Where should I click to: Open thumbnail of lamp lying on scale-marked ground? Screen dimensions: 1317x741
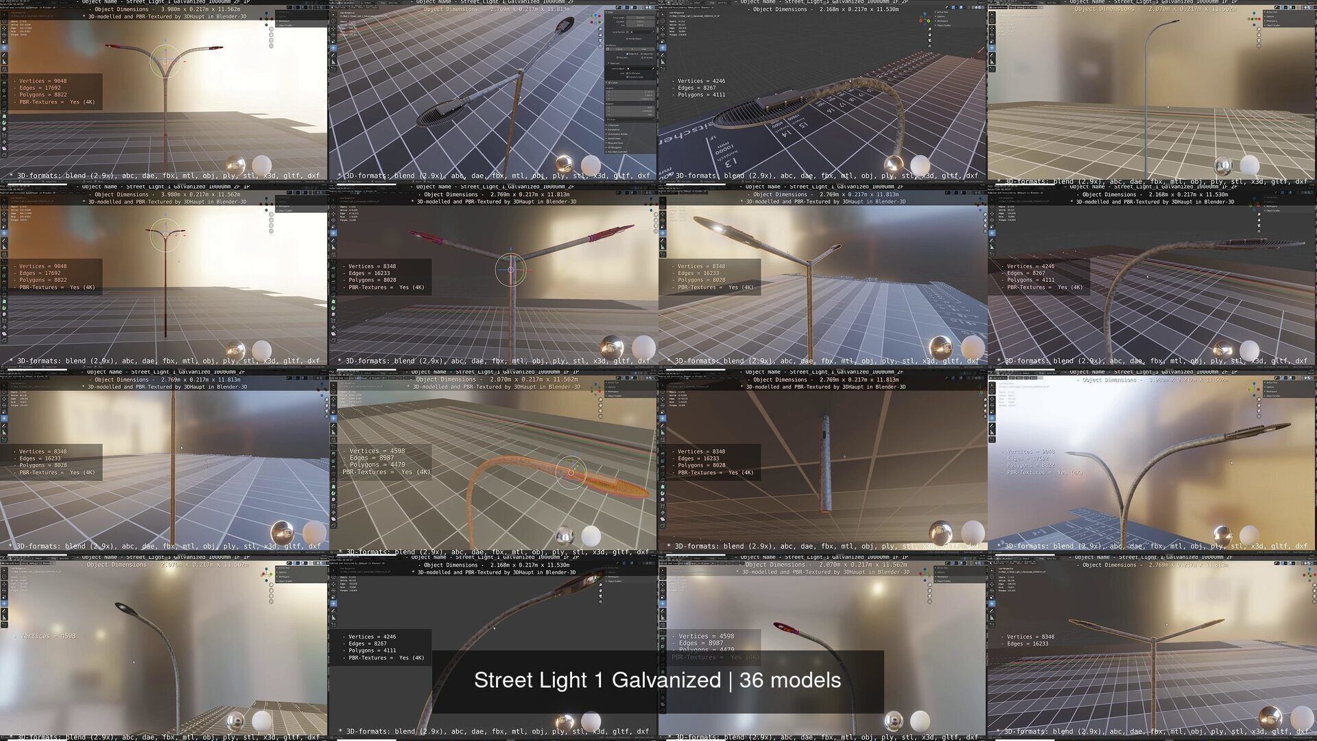tap(823, 93)
